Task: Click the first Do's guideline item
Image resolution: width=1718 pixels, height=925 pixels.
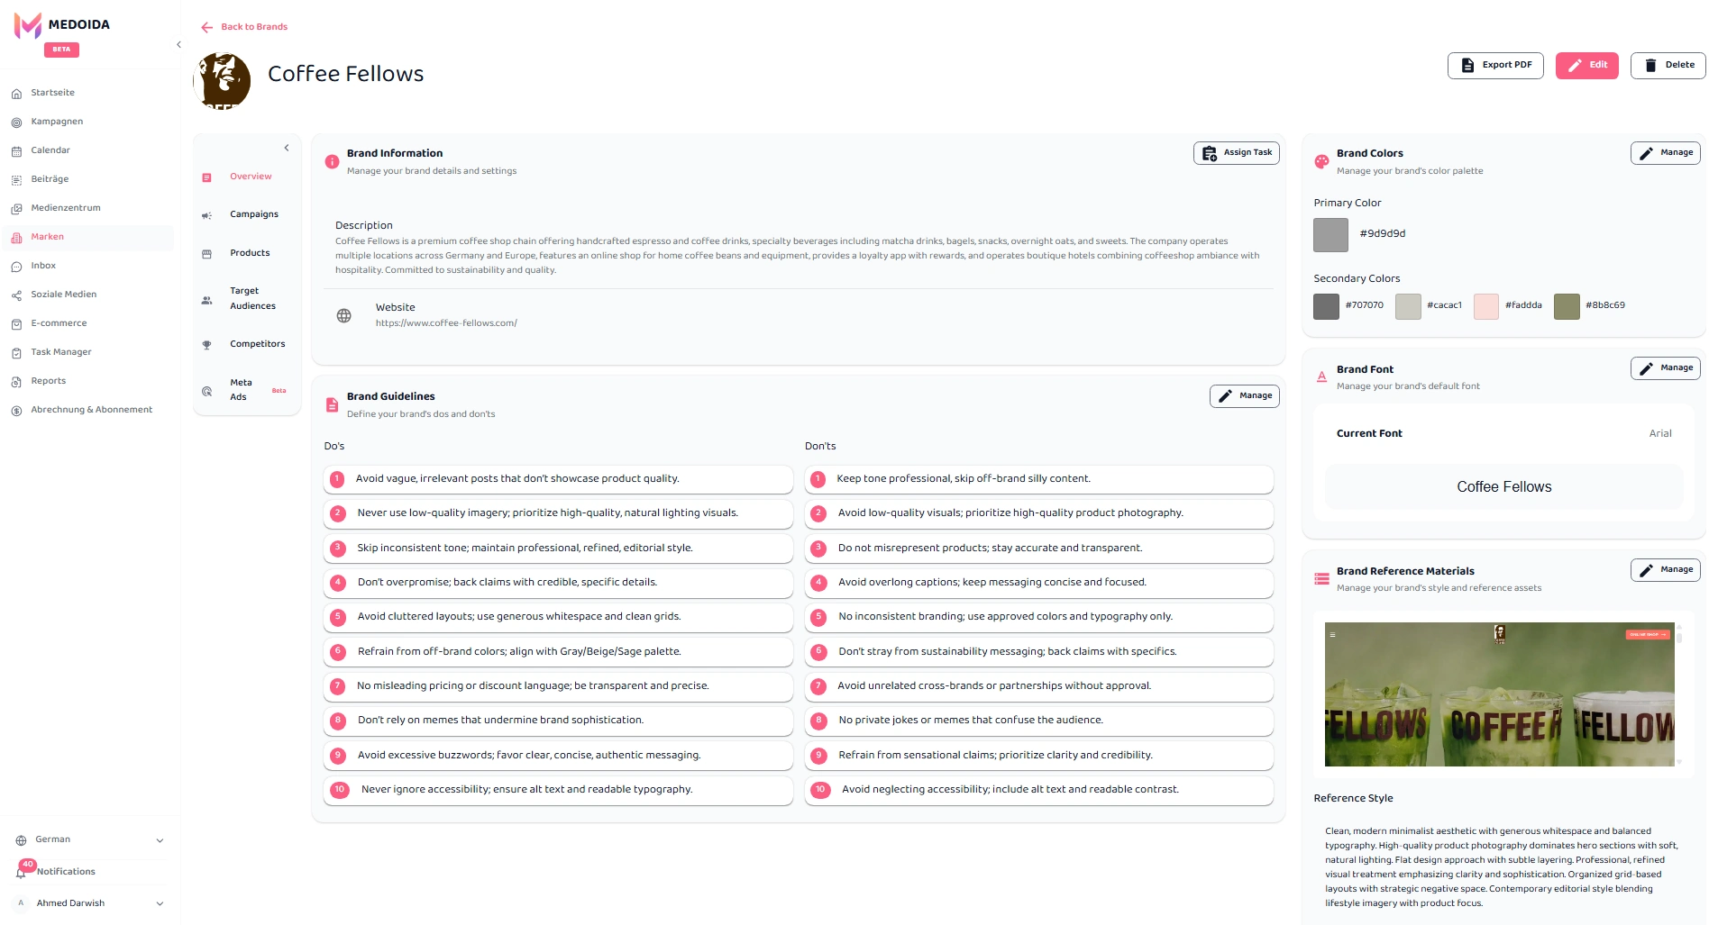Action: click(558, 479)
